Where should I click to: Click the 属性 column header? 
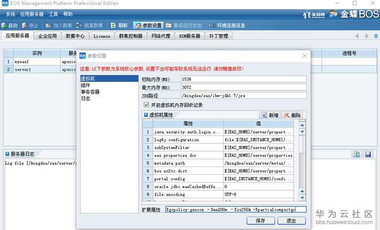(x=188, y=124)
